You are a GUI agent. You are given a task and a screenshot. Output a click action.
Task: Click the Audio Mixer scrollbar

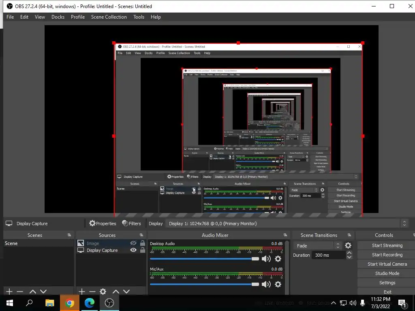[287, 267]
